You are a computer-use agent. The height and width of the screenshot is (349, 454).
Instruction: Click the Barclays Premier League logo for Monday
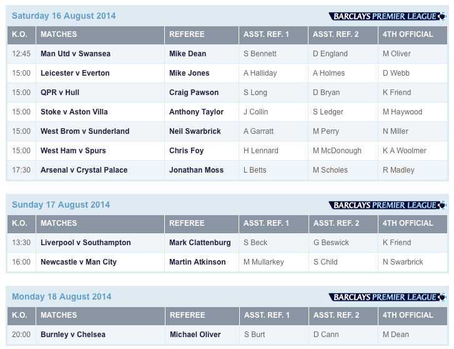tap(387, 297)
